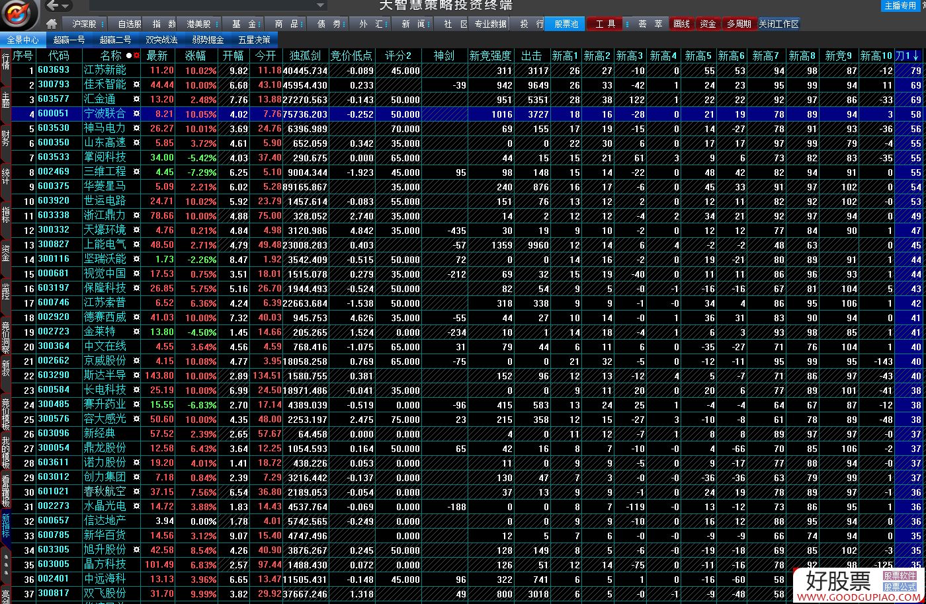Click the star marker beside 山东高速

click(x=136, y=143)
